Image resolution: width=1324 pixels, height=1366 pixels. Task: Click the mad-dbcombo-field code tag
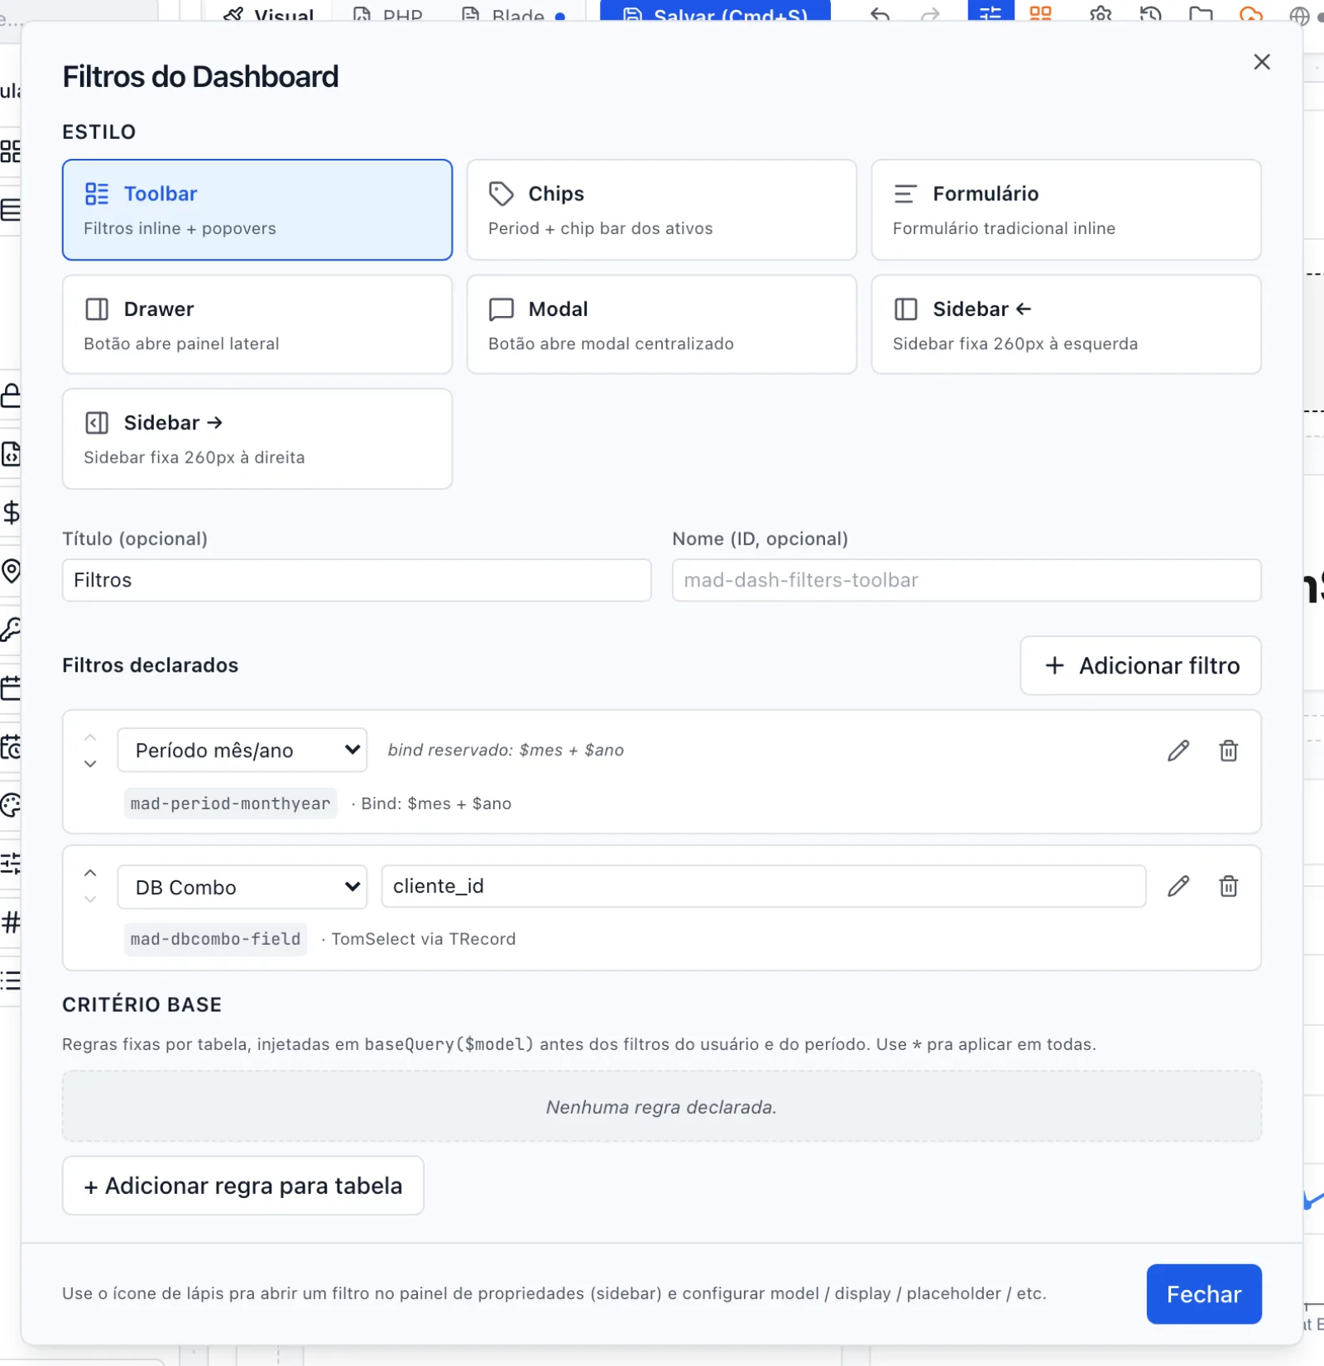[x=215, y=939]
